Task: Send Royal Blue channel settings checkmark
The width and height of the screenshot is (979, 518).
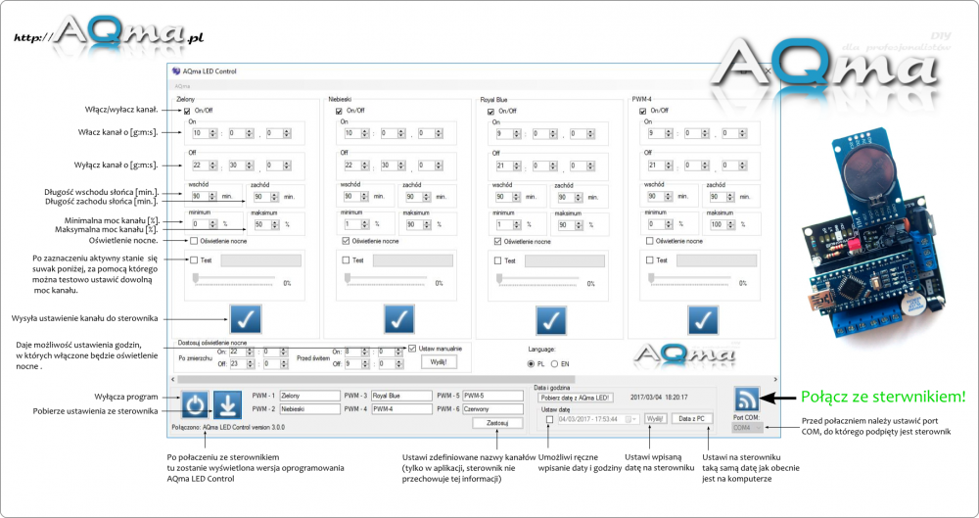Action: [x=552, y=320]
